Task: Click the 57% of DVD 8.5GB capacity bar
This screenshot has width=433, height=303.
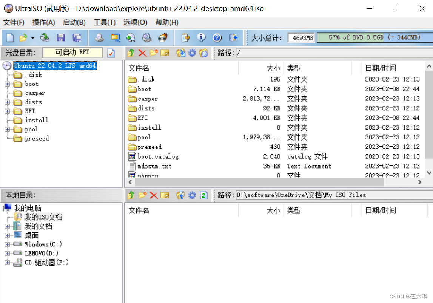Action: click(x=375, y=38)
